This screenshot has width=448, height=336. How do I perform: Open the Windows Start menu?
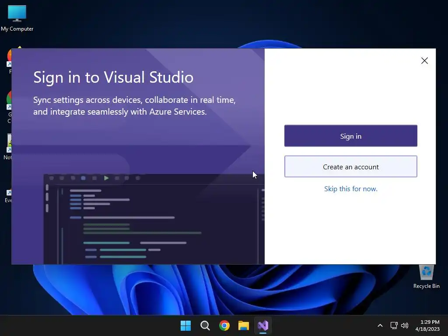click(x=185, y=325)
